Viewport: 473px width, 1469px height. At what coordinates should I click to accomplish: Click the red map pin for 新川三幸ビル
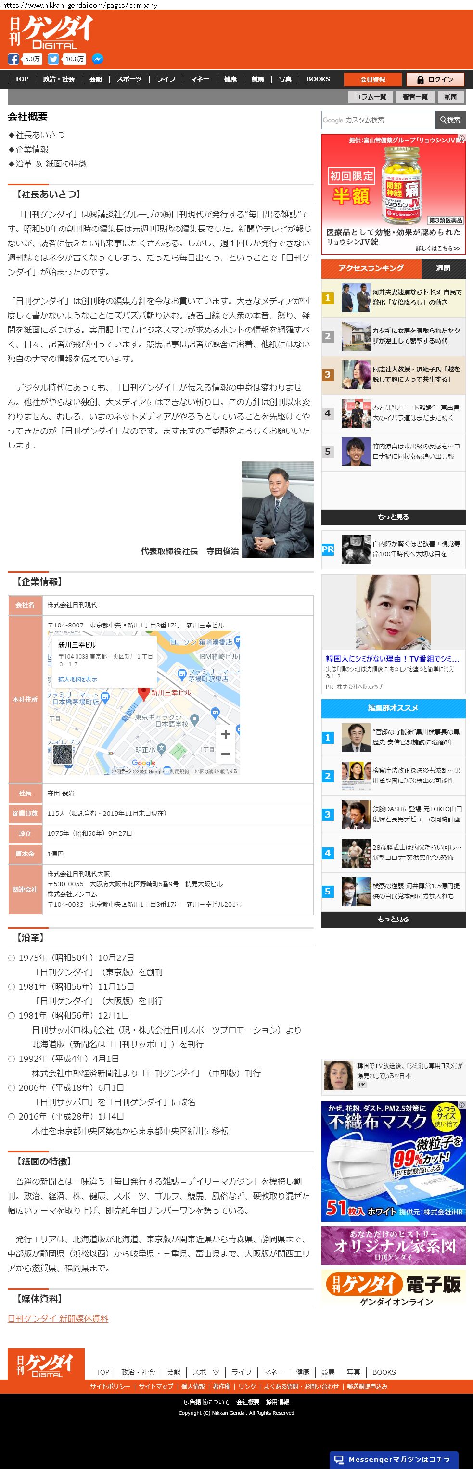coord(143,692)
